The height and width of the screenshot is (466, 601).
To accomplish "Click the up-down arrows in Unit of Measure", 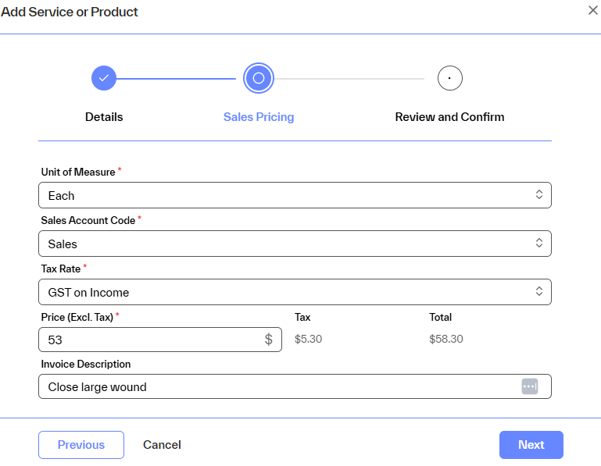I will click(538, 195).
